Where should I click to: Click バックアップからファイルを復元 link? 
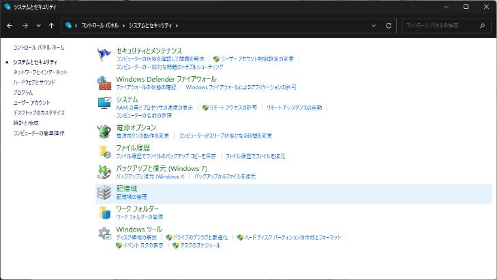(225, 176)
